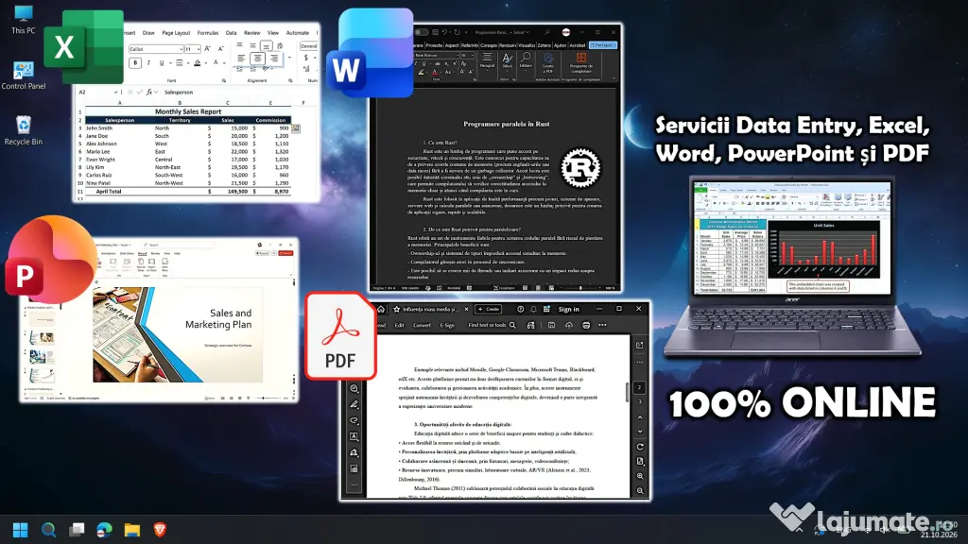
Task: Open Excel borders dropdown arrow
Action: tap(188, 63)
